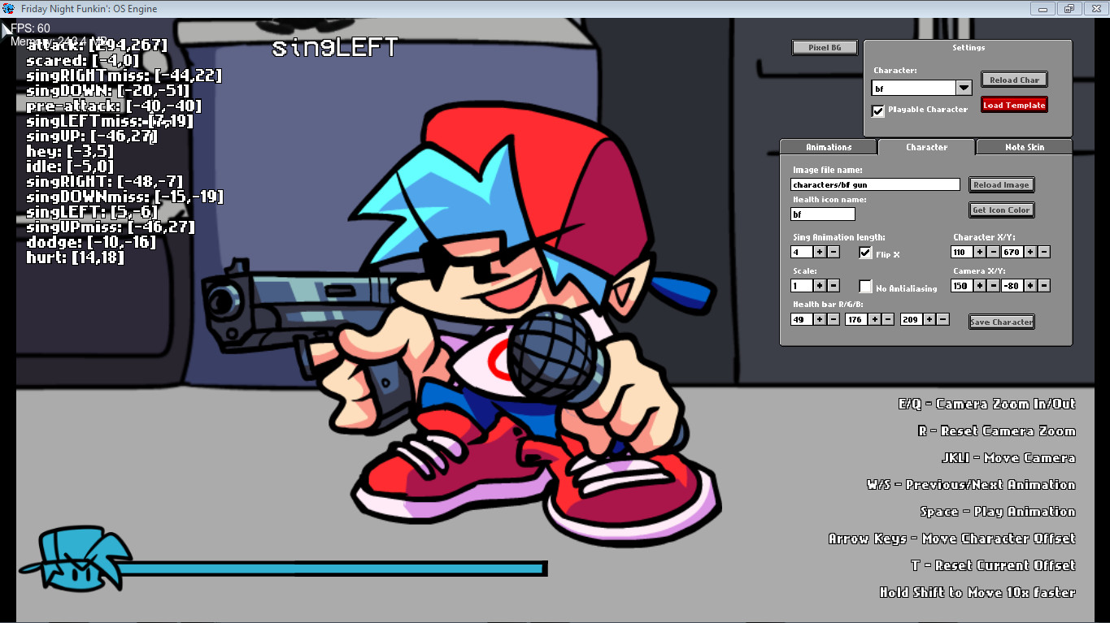The height and width of the screenshot is (623, 1110).
Task: Increase Camera X value with plus button
Action: (x=979, y=285)
